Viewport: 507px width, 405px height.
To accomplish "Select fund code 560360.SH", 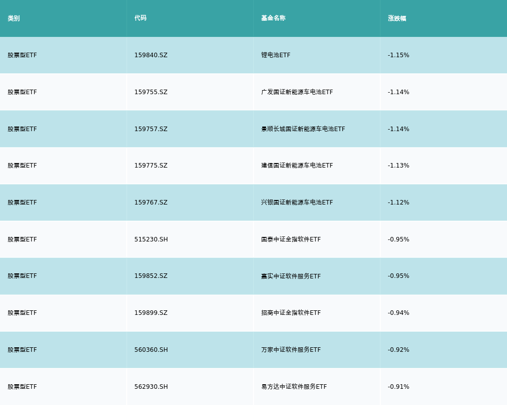I will (x=151, y=350).
